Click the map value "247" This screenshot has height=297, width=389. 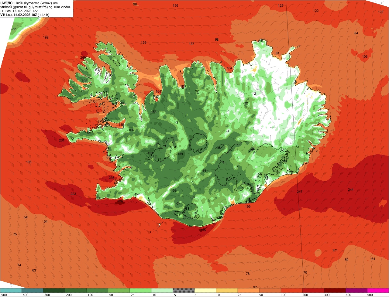pos(300,192)
